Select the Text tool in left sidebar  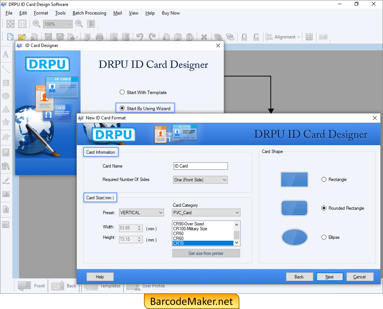coord(6,54)
